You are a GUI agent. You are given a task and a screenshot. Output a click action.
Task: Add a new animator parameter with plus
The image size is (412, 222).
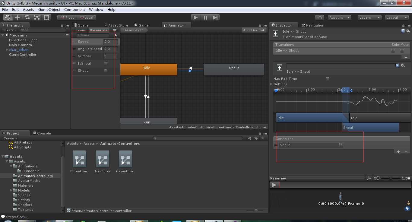[x=116, y=35]
